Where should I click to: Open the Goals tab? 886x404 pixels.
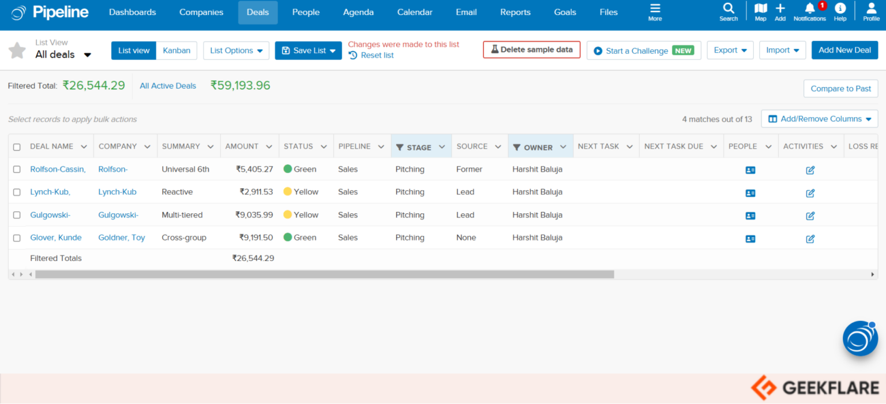click(x=565, y=12)
